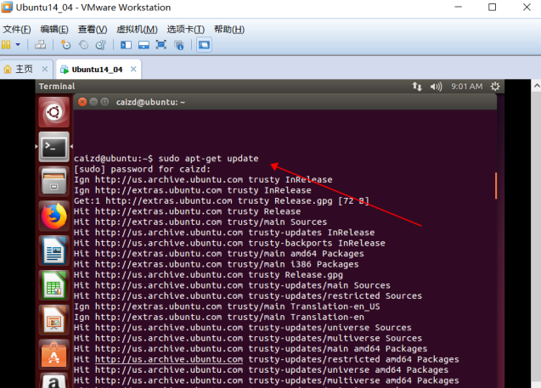Open LibreOffice Writer launcher icon
The height and width of the screenshot is (388, 541).
click(54, 250)
